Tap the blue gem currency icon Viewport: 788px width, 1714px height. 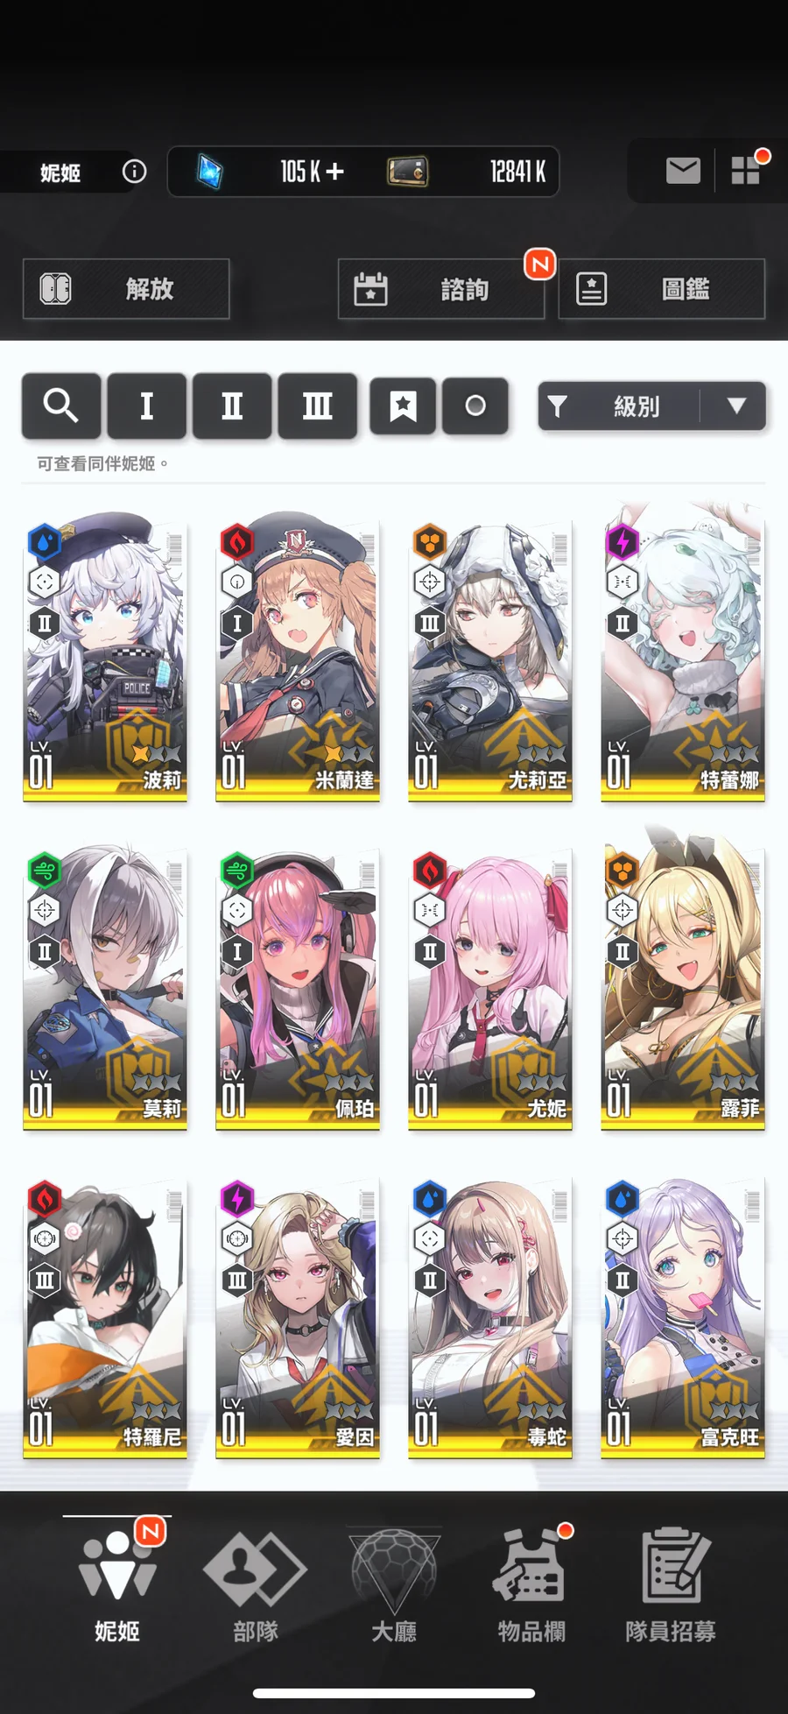pos(208,172)
